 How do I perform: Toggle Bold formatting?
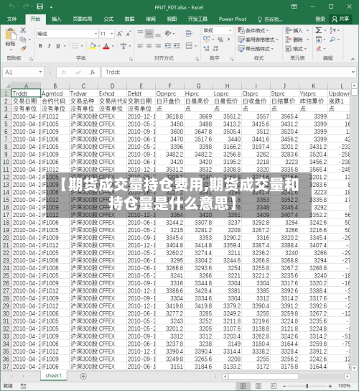(x=40, y=46)
